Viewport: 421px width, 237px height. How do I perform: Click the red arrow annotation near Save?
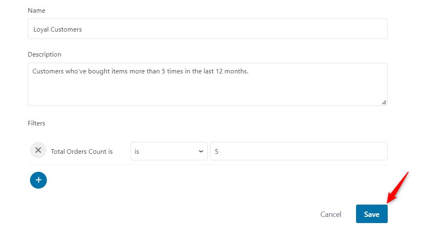[x=398, y=187]
